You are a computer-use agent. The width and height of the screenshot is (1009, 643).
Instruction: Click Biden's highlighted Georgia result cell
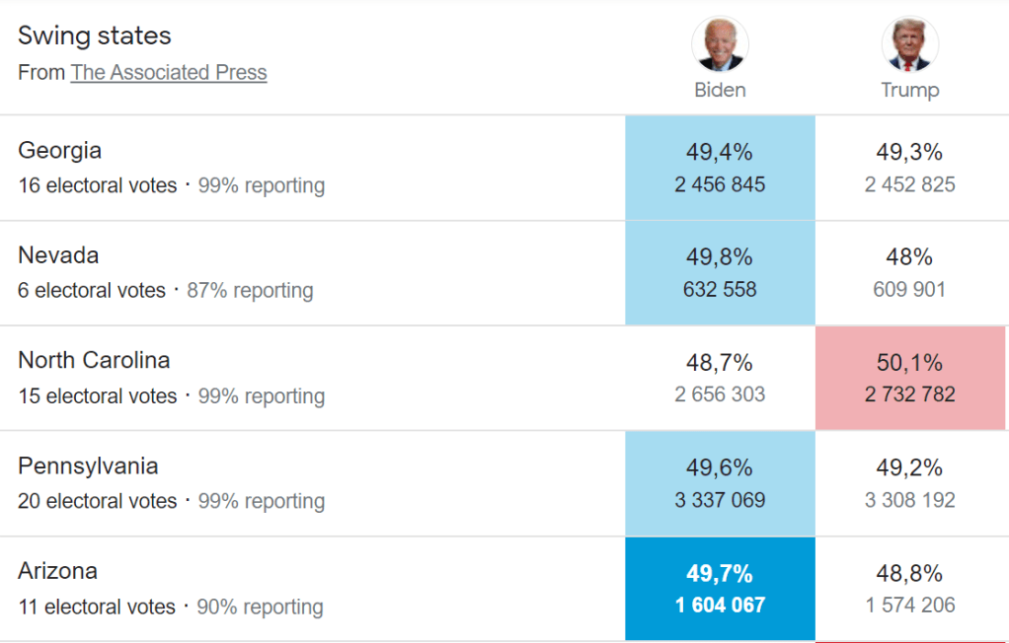point(720,168)
